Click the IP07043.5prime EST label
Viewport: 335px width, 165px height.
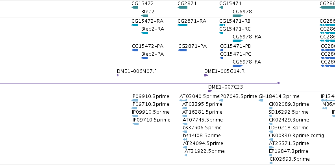(x=239, y=96)
